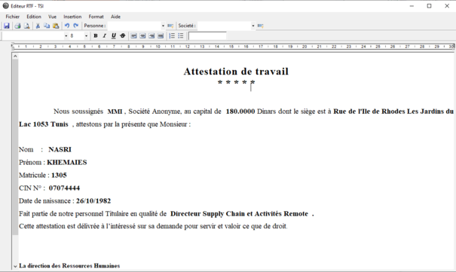
Task: Click the Print icon
Action: click(17, 26)
